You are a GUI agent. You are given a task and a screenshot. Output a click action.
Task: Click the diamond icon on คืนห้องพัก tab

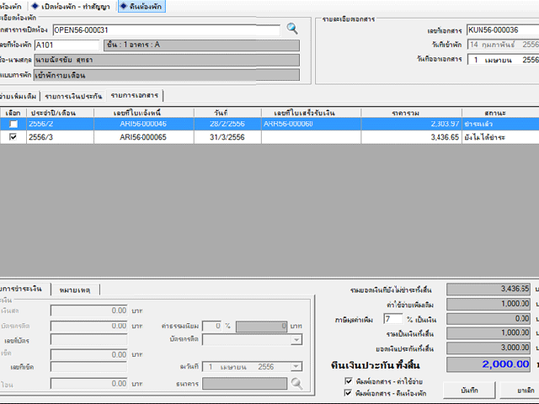(x=124, y=7)
